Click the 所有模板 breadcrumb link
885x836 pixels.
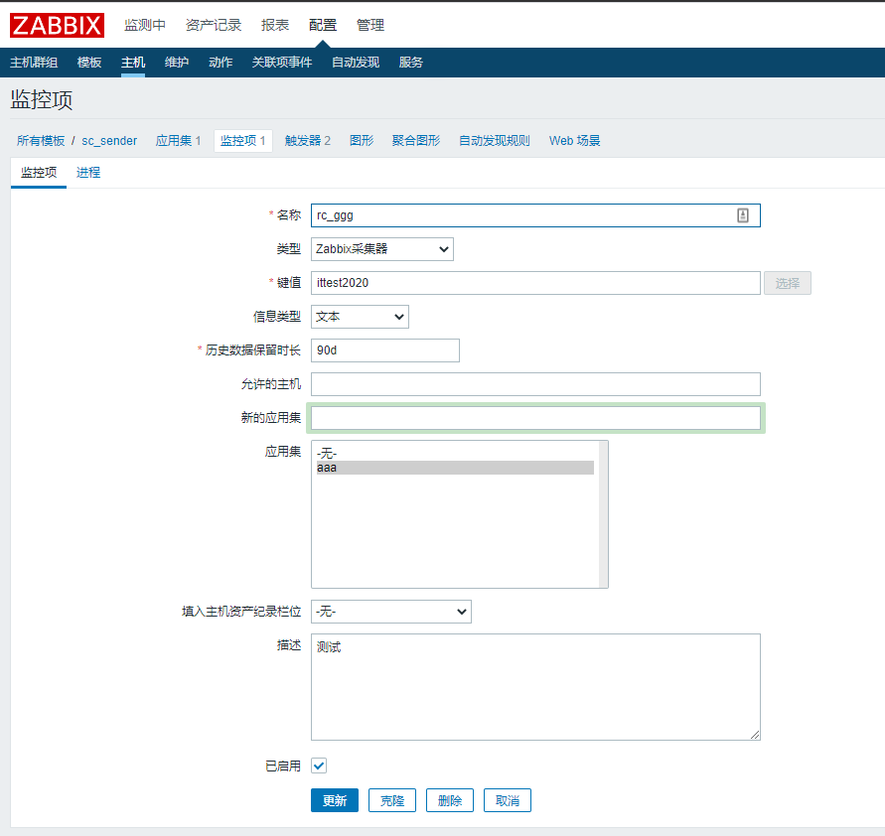pos(41,140)
